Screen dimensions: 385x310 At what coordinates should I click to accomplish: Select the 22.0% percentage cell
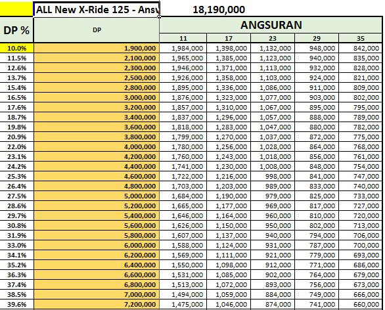pyautogui.click(x=16, y=146)
